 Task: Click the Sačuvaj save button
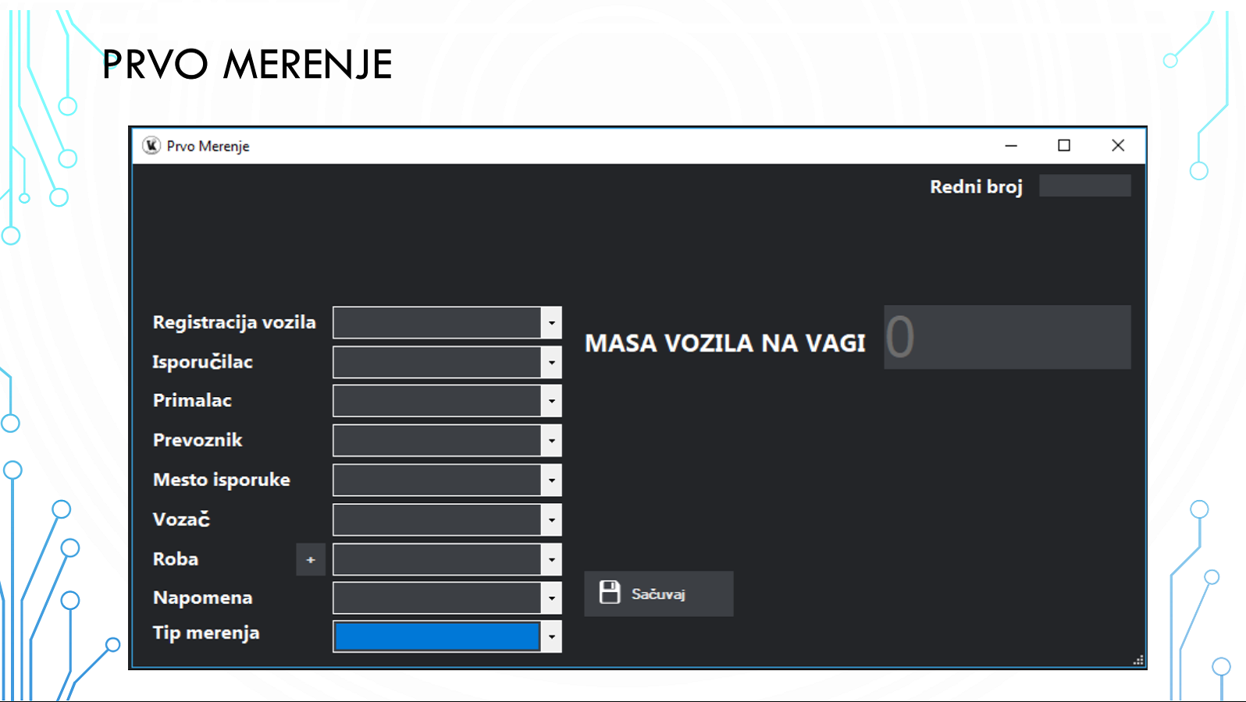(658, 594)
